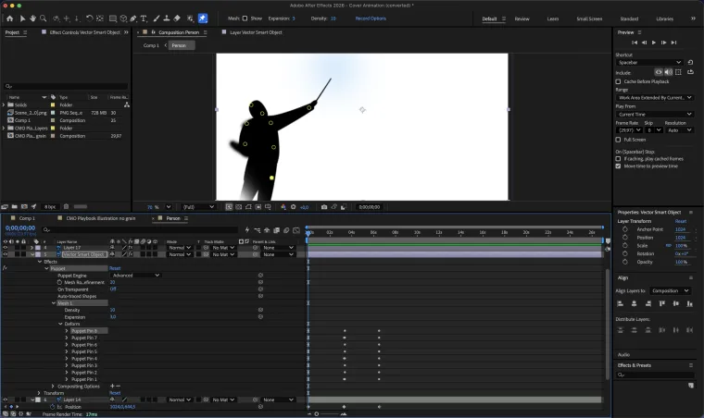Select the Type tool
The height and width of the screenshot is (418, 704).
coord(144,18)
